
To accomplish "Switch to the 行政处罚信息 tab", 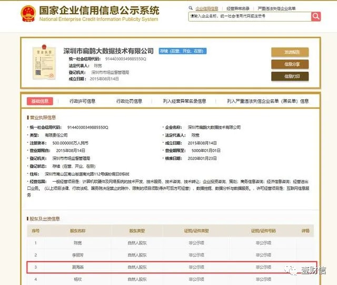I will click(129, 101).
